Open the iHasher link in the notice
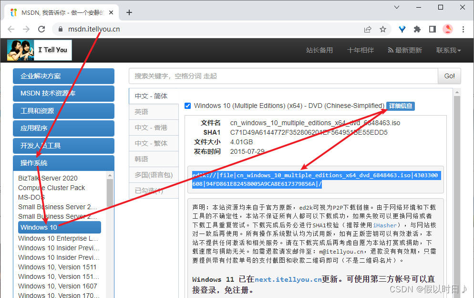Image resolution: width=474 pixels, height=298 pixels. pos(384,225)
